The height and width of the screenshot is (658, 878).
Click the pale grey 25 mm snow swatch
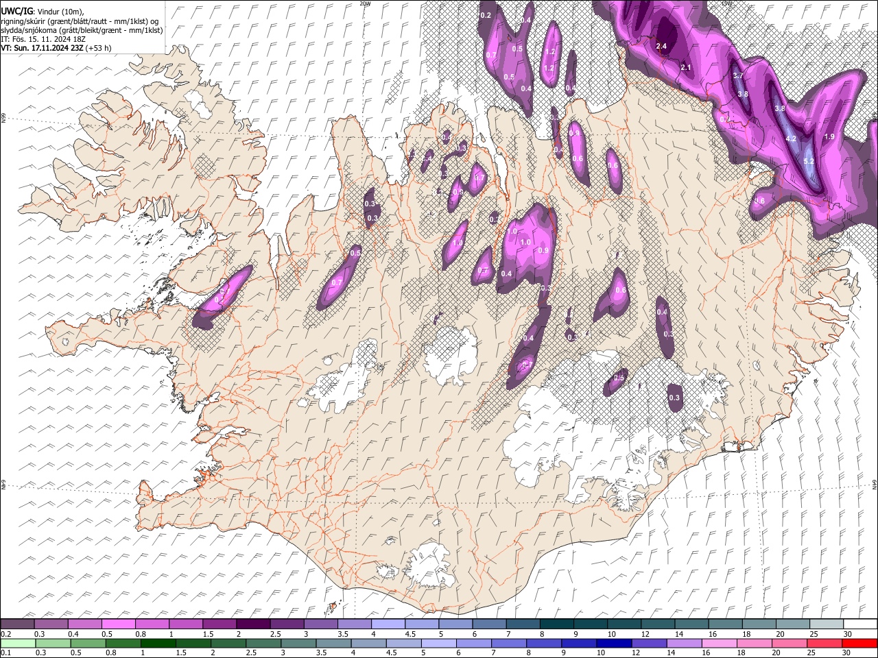(826, 624)
